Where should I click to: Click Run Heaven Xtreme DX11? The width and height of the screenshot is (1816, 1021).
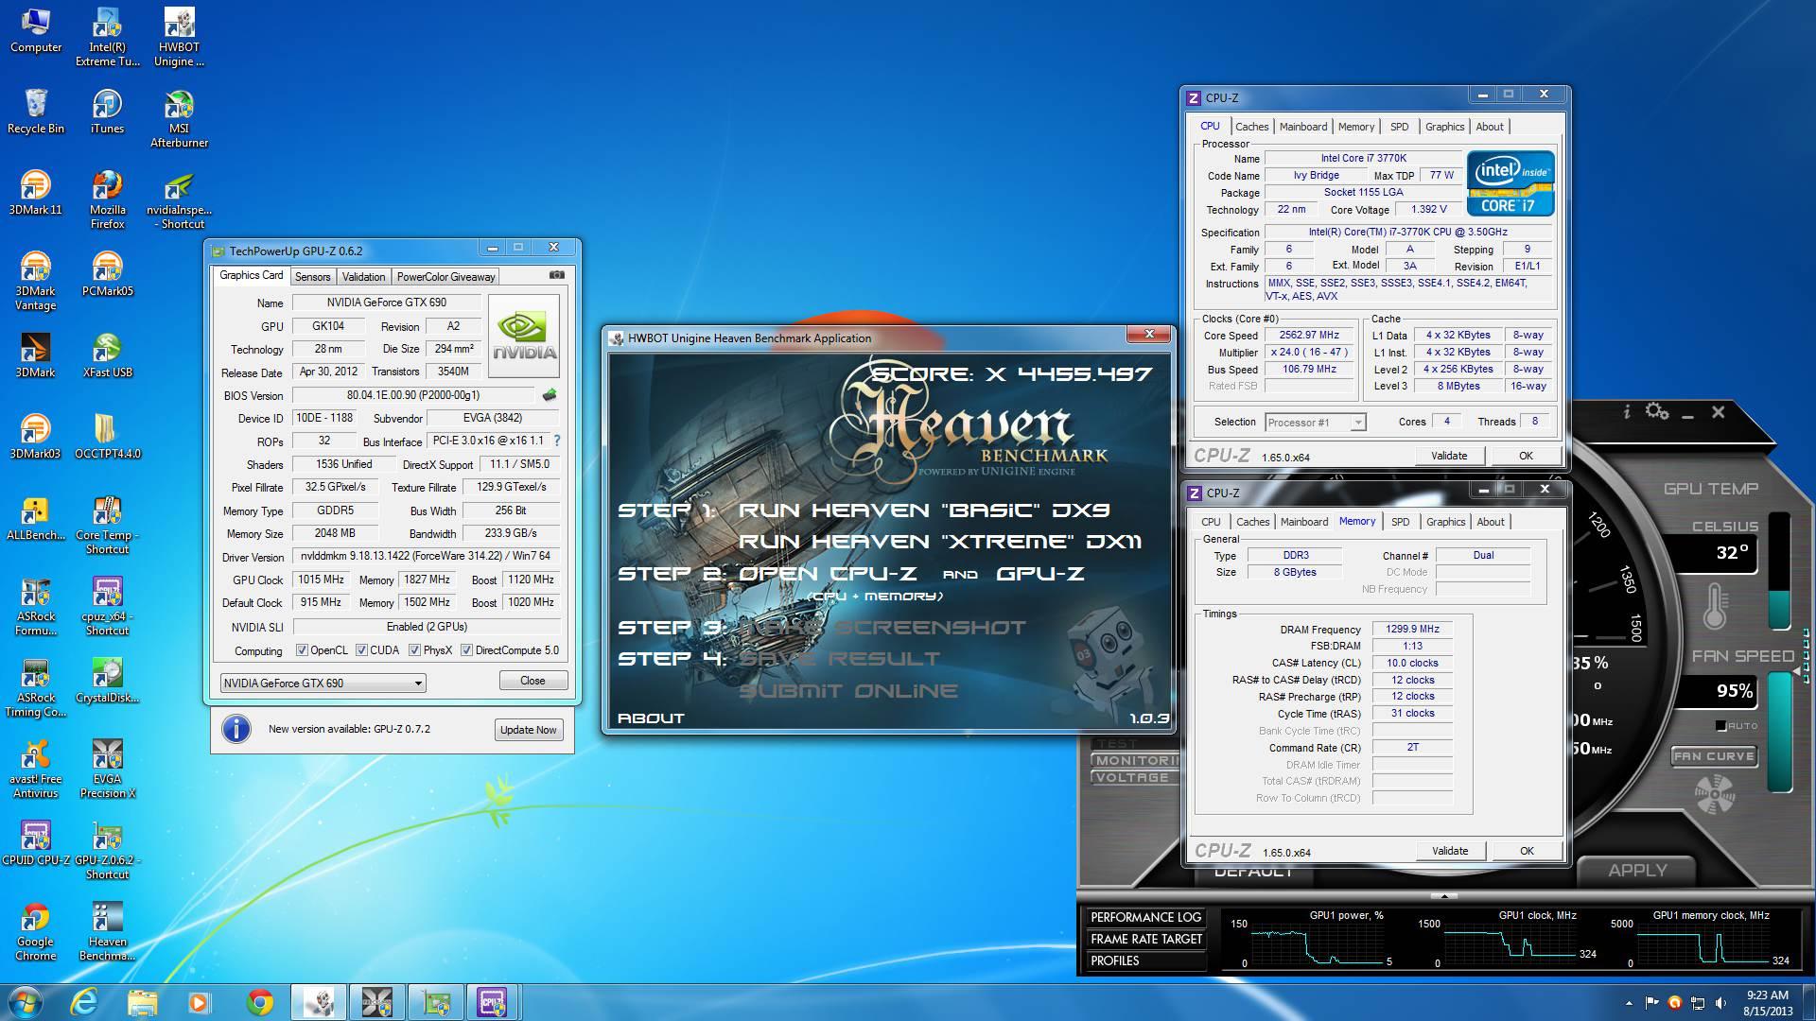(940, 542)
